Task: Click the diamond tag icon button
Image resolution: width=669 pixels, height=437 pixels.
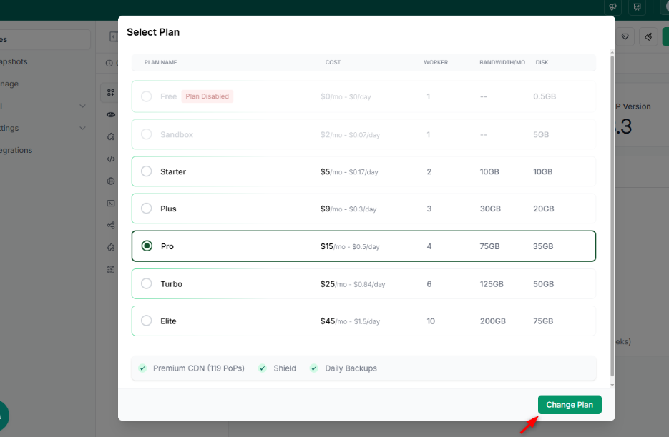Action: [x=625, y=36]
